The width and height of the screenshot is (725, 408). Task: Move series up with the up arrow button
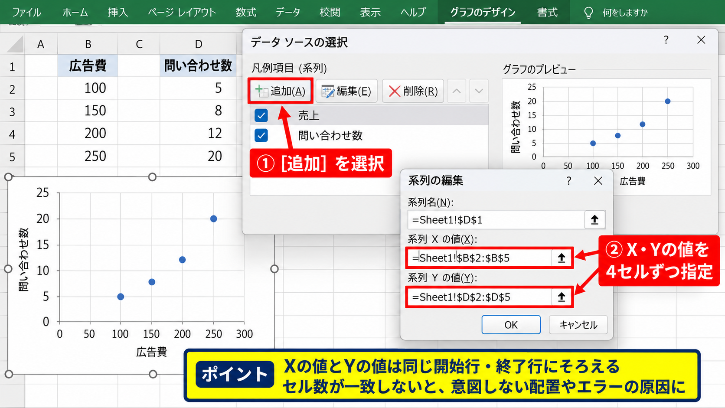click(x=457, y=91)
